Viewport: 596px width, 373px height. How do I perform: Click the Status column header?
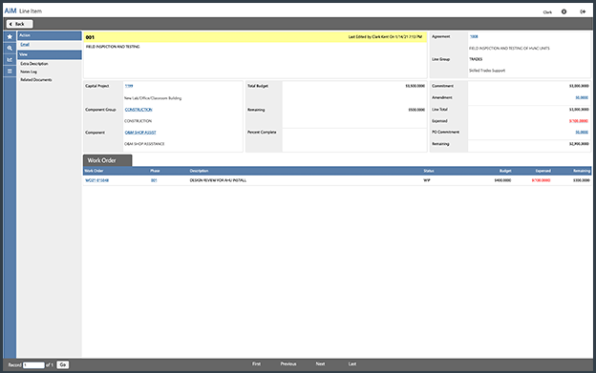[x=429, y=171]
